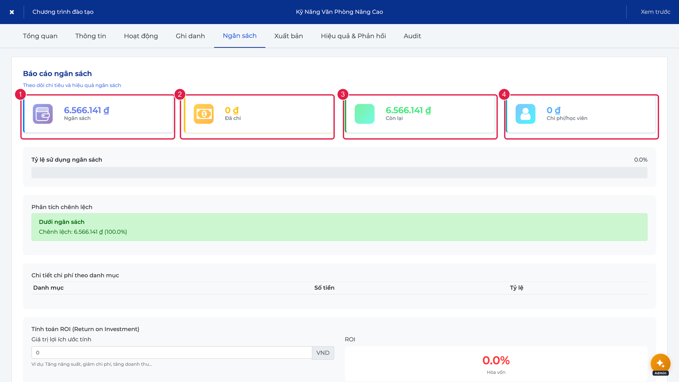Open the orange Admin assistant sparkle button
679x382 pixels.
(x=660, y=364)
